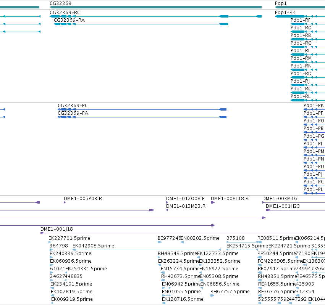
Task: Choose the Pdp1-PL protein label
Action: (314, 189)
